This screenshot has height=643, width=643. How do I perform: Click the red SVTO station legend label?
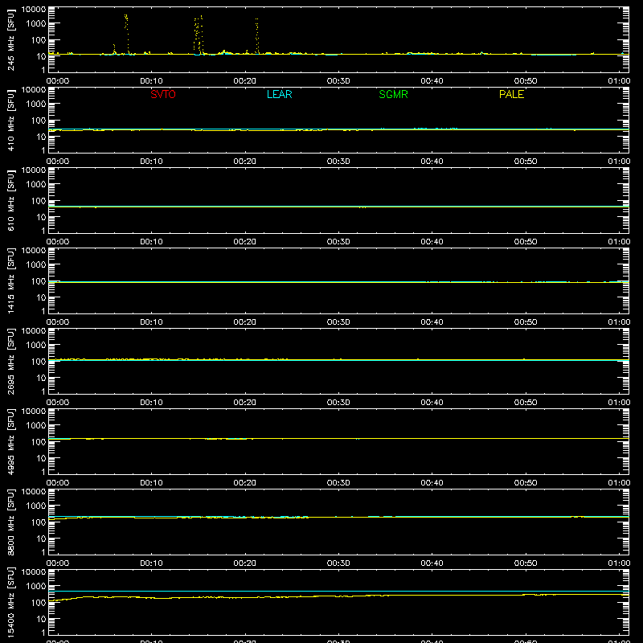click(x=163, y=94)
